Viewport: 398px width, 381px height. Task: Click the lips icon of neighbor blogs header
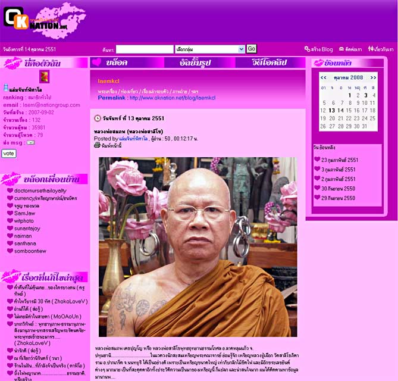pyautogui.click(x=11, y=179)
